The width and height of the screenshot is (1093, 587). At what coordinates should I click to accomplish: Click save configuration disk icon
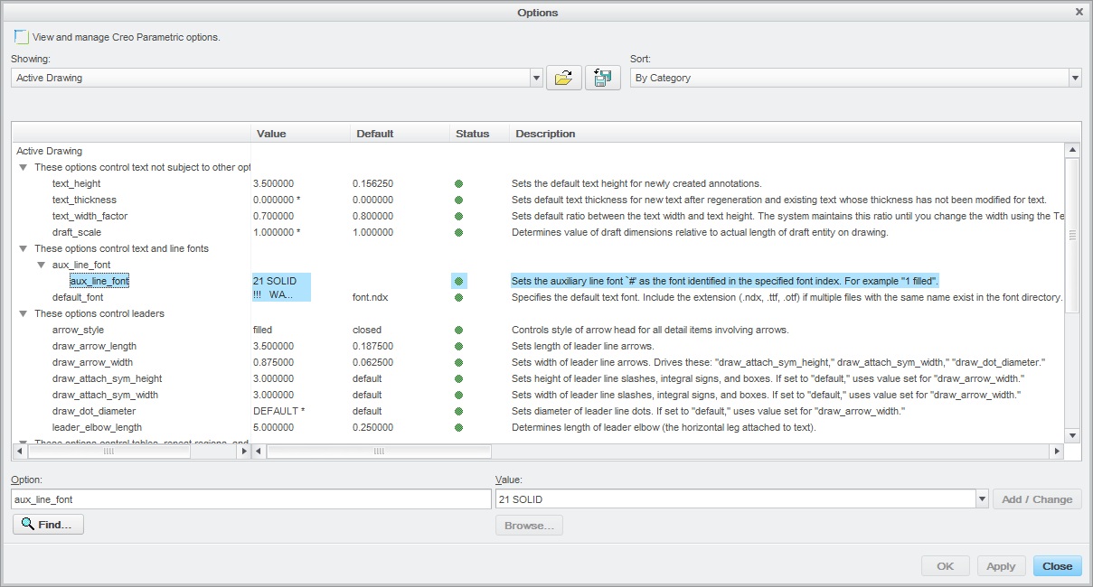pyautogui.click(x=602, y=78)
